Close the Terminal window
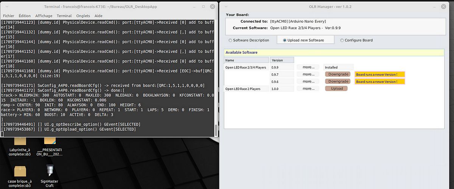 click(212, 6)
